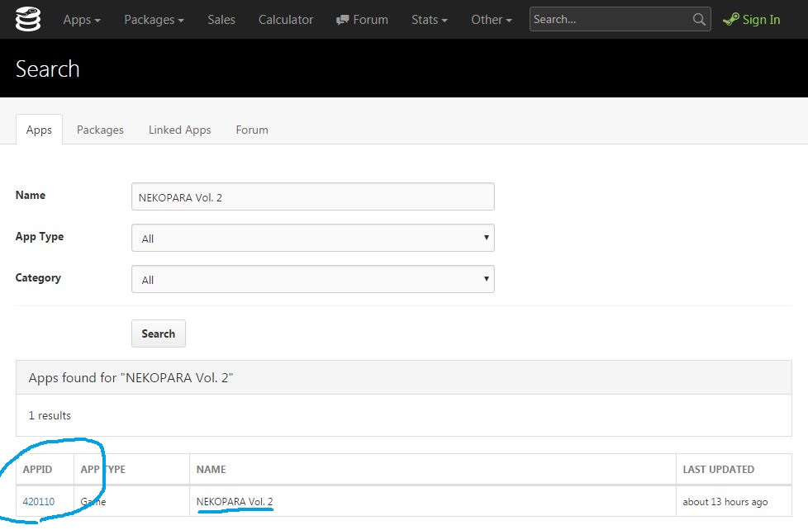Focus the Name input field
808x530 pixels.
click(312, 196)
